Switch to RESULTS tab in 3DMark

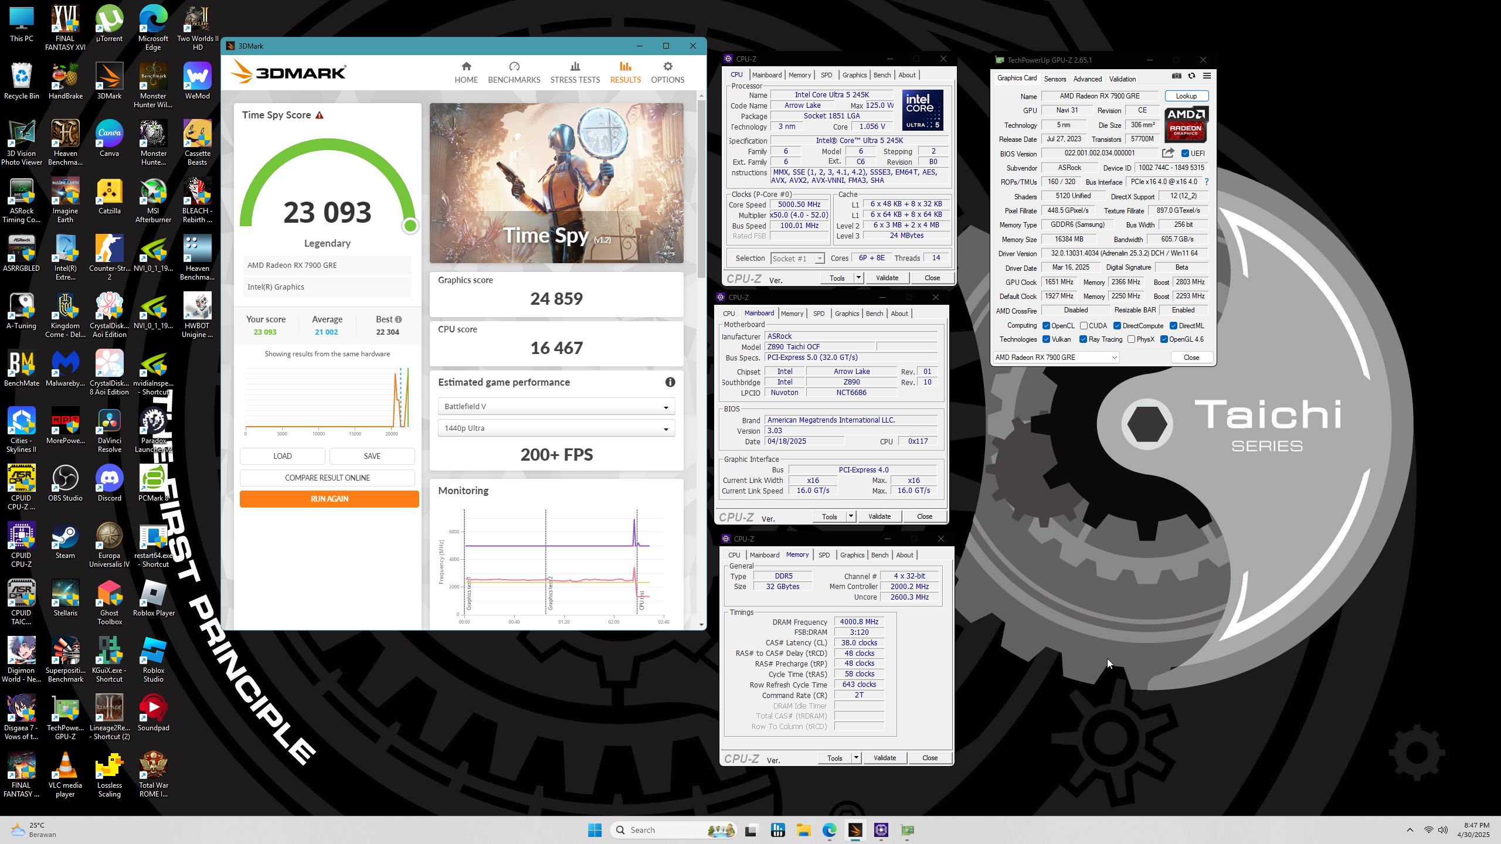coord(625,72)
